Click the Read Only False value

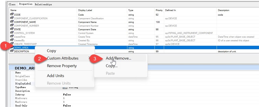coord(67,105)
